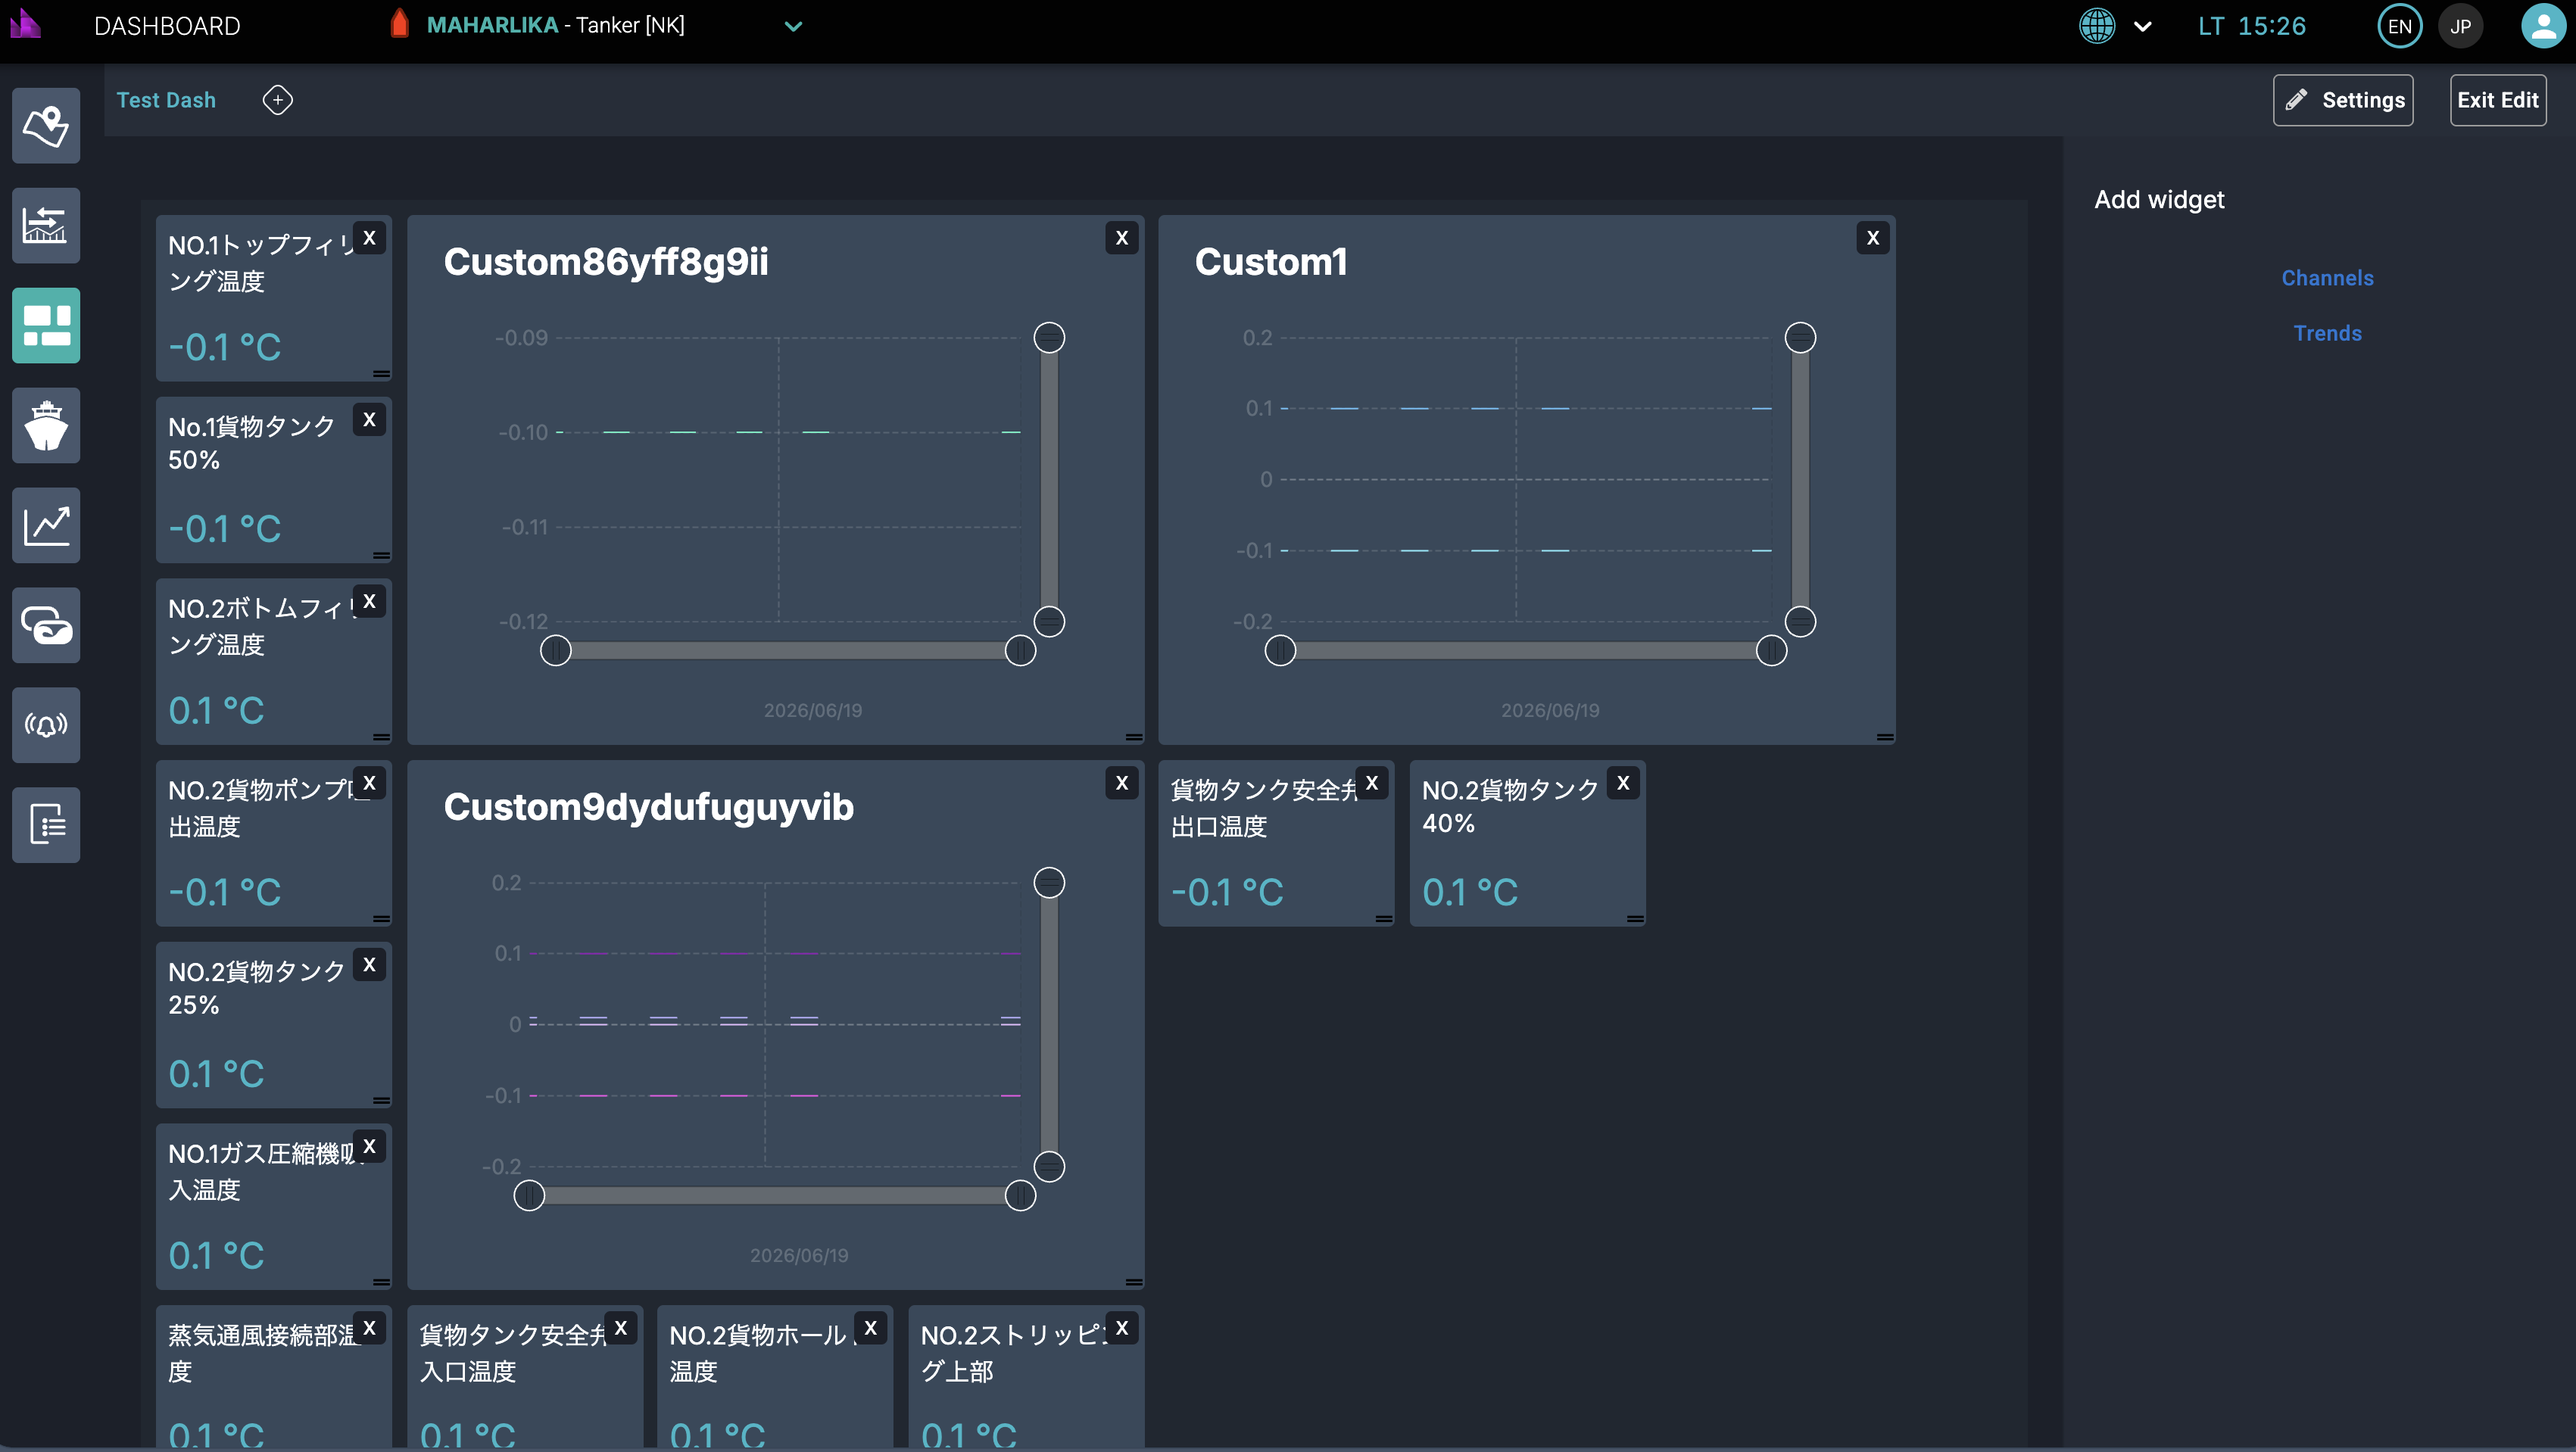Remove the NO.2貨物ポンプ吐出温度 widget
The height and width of the screenshot is (1452, 2576).
[x=369, y=783]
